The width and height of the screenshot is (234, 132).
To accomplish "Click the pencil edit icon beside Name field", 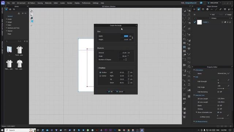I will [229, 73].
